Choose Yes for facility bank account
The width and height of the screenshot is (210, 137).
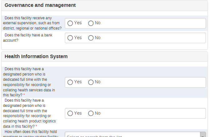coord(70,38)
